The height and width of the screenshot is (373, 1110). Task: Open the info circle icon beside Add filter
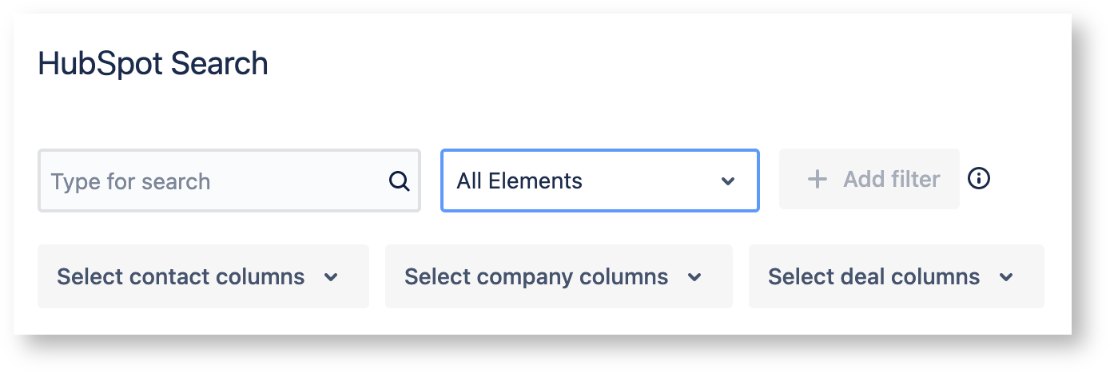pyautogui.click(x=979, y=178)
